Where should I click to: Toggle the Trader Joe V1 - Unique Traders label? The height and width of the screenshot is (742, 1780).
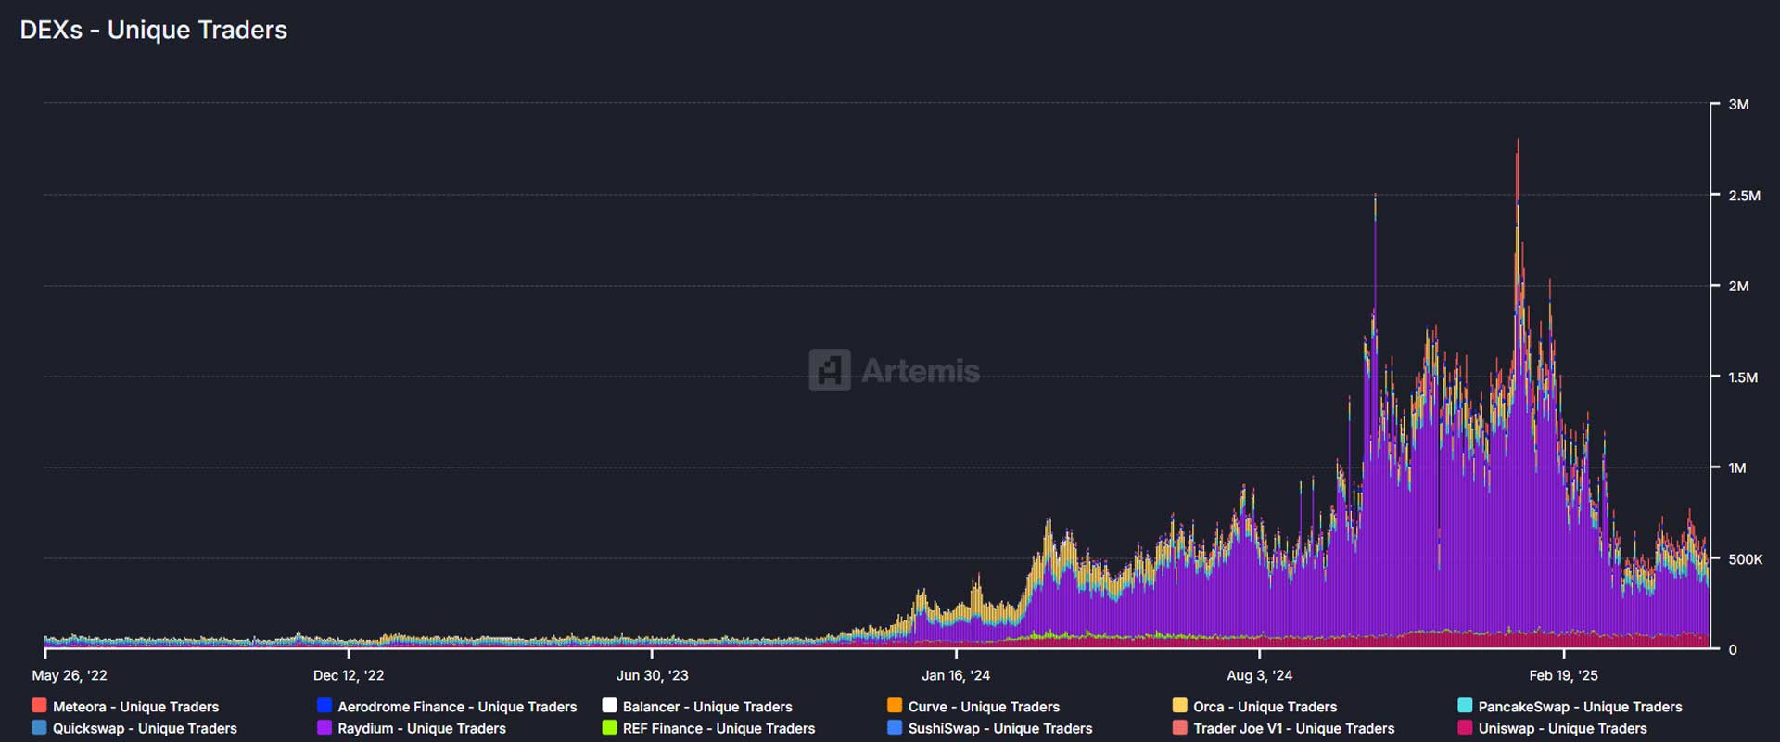coord(1294,729)
